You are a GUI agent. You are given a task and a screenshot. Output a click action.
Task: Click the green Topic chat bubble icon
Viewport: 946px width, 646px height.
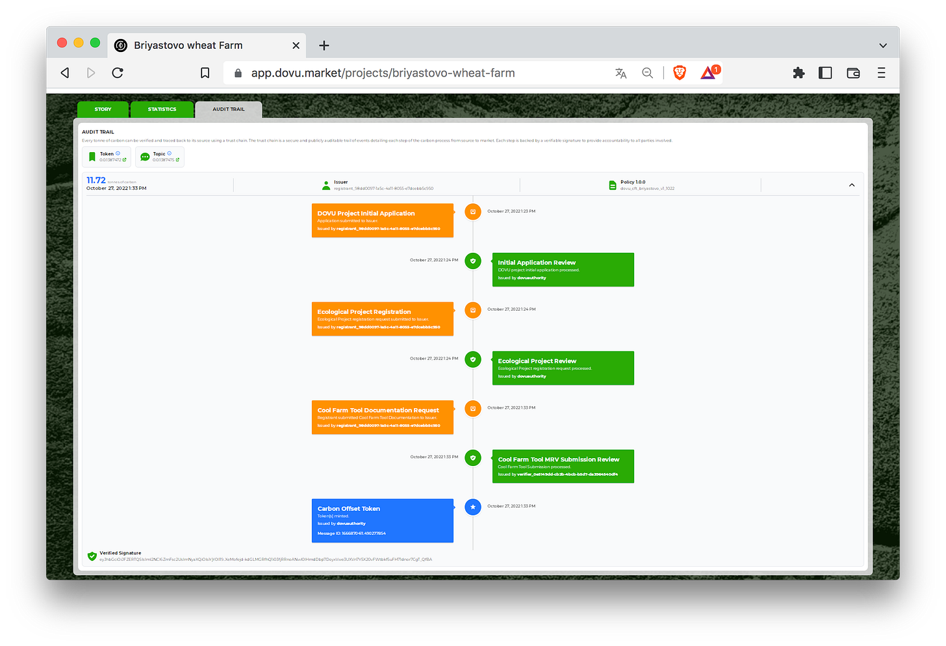point(145,157)
